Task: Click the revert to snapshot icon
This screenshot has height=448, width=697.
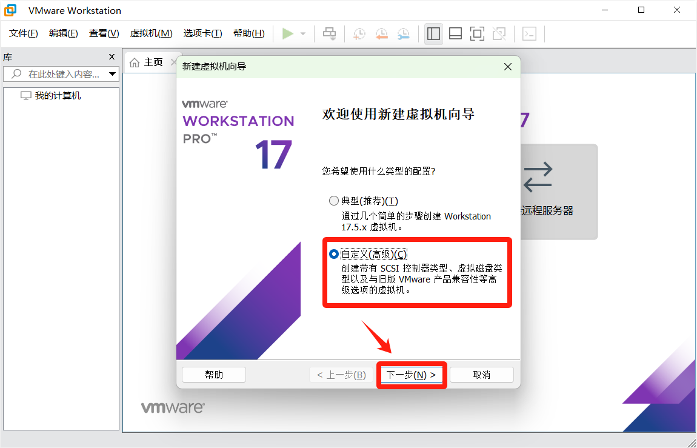Action: pyautogui.click(x=381, y=34)
